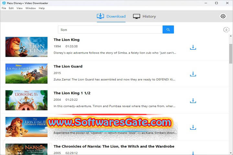Open the Help menu
The image size is (233, 155).
pyautogui.click(x=42, y=8)
